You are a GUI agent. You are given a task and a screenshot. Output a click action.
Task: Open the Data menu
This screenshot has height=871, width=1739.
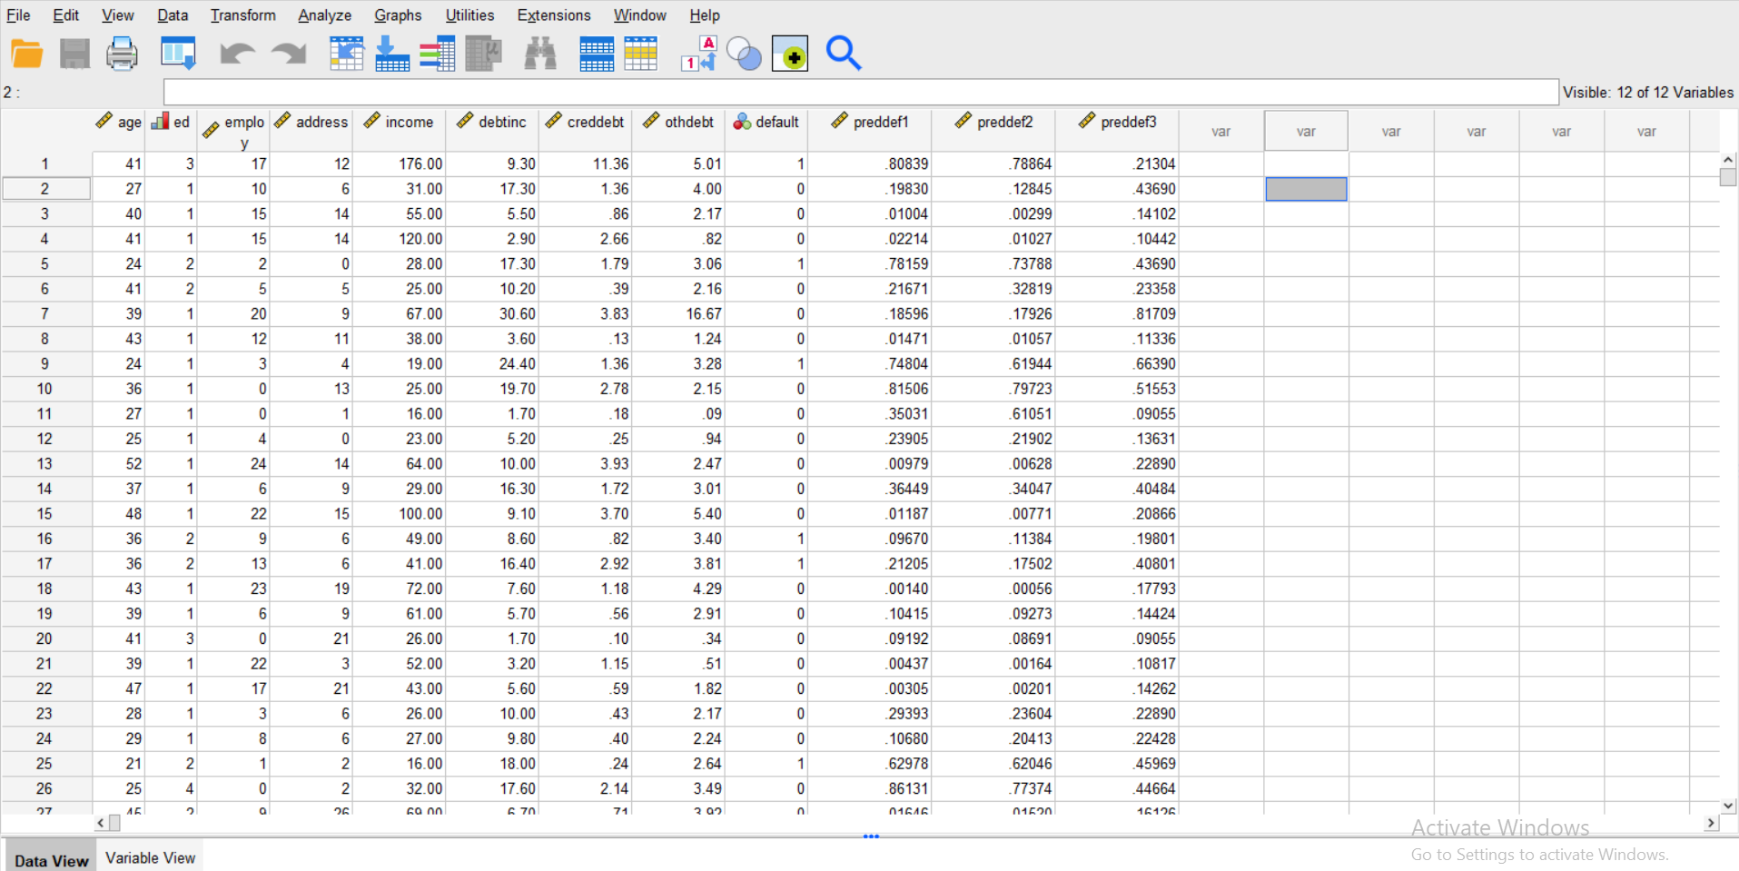pyautogui.click(x=173, y=15)
